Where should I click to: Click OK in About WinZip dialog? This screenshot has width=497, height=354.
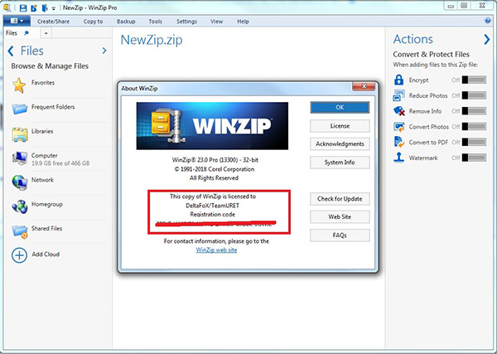pos(340,108)
